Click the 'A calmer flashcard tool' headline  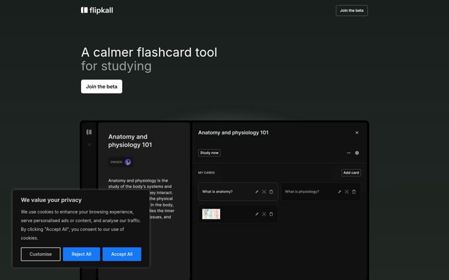149,52
